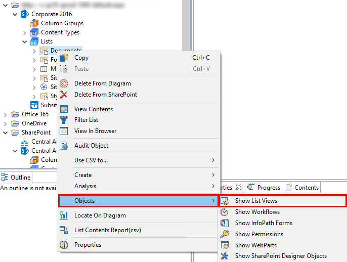The width and height of the screenshot is (347, 262).
Task: Expand the Documents list node
Action: coord(34,51)
